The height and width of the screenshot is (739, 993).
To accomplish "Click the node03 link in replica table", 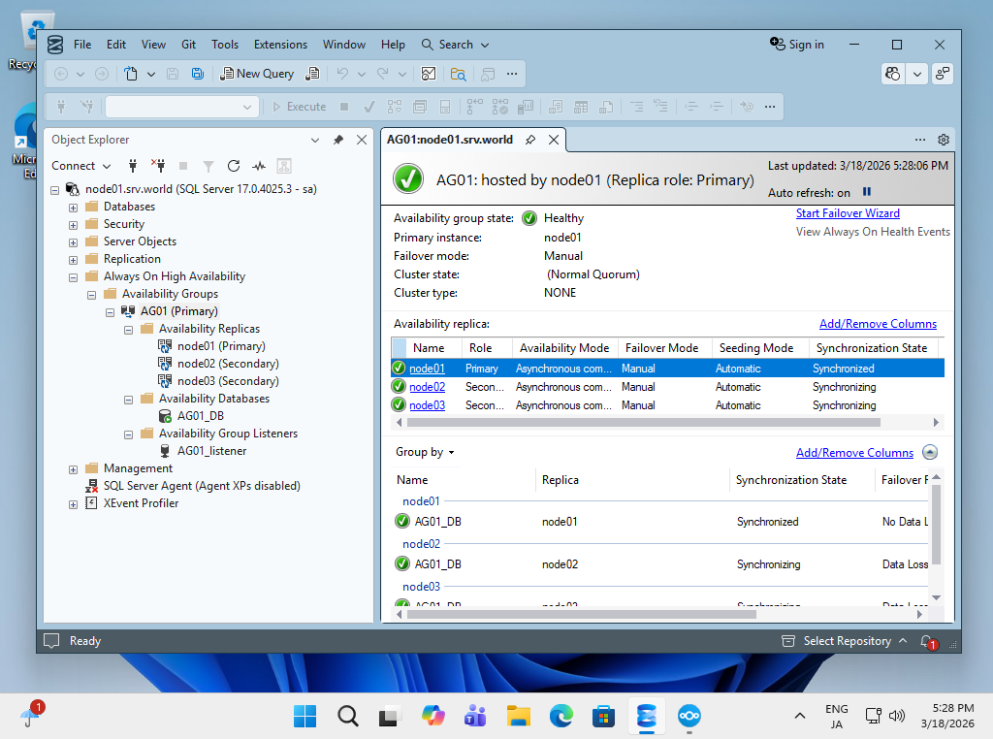I will pyautogui.click(x=427, y=405).
